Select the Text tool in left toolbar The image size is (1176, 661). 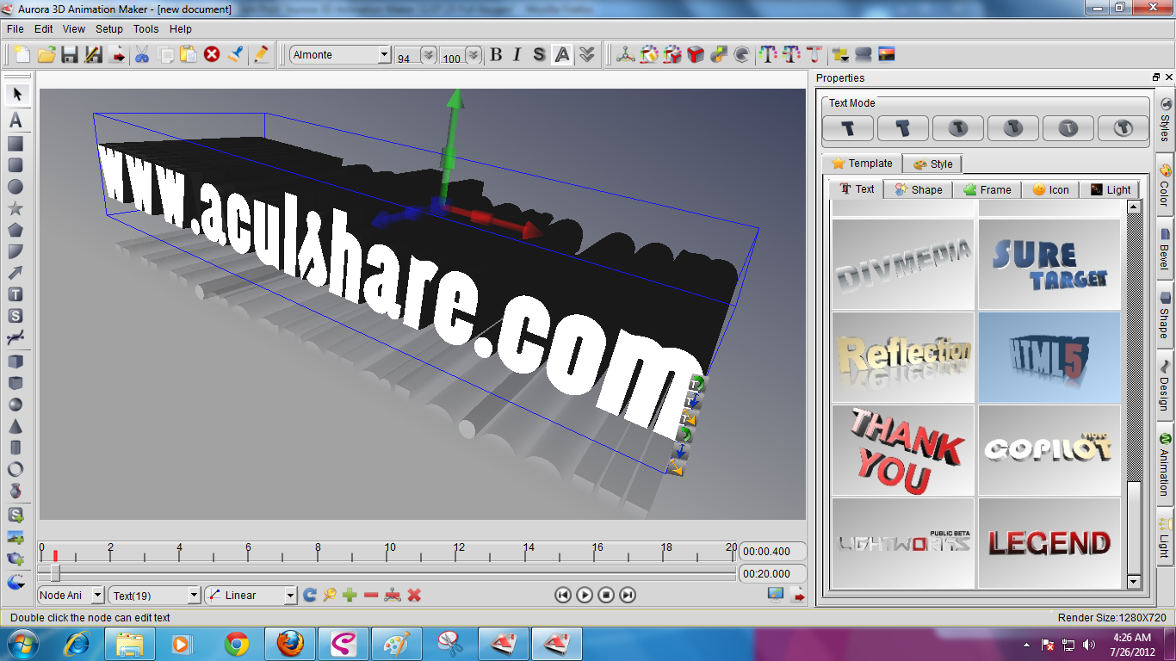point(17,118)
